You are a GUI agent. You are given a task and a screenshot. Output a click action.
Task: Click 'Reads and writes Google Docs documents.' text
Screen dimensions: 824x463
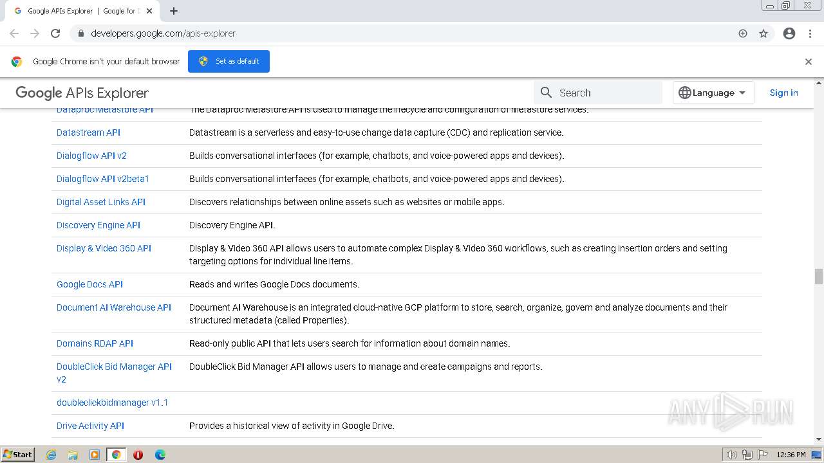click(274, 284)
